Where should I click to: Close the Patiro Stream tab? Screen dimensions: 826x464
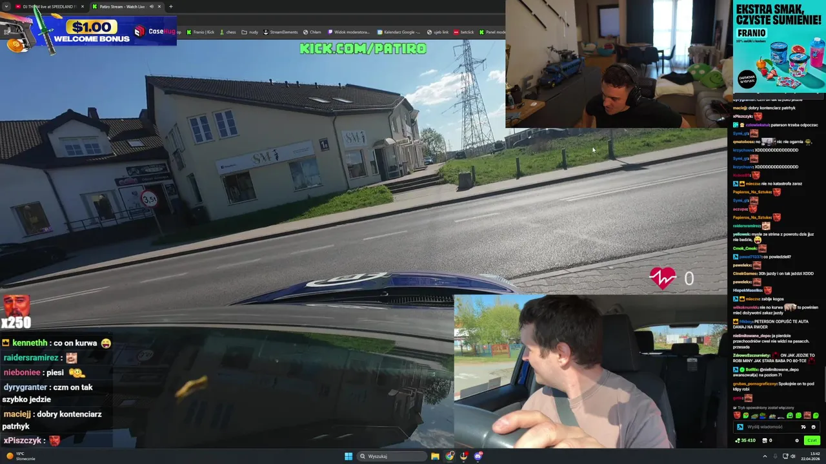tap(159, 6)
